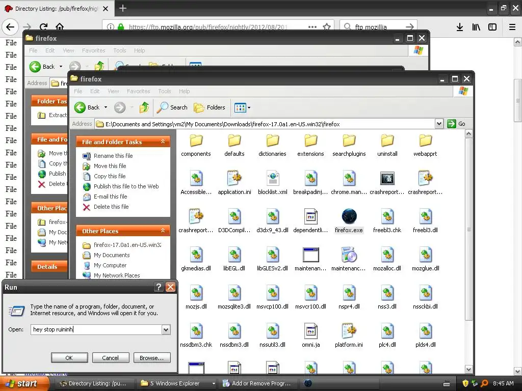522x391 pixels.
Task: Open page actions three-dot menu
Action: 312,26
